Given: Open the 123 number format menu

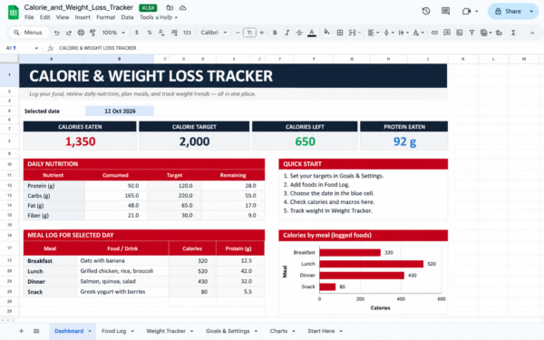Looking at the screenshot, I should 187,33.
